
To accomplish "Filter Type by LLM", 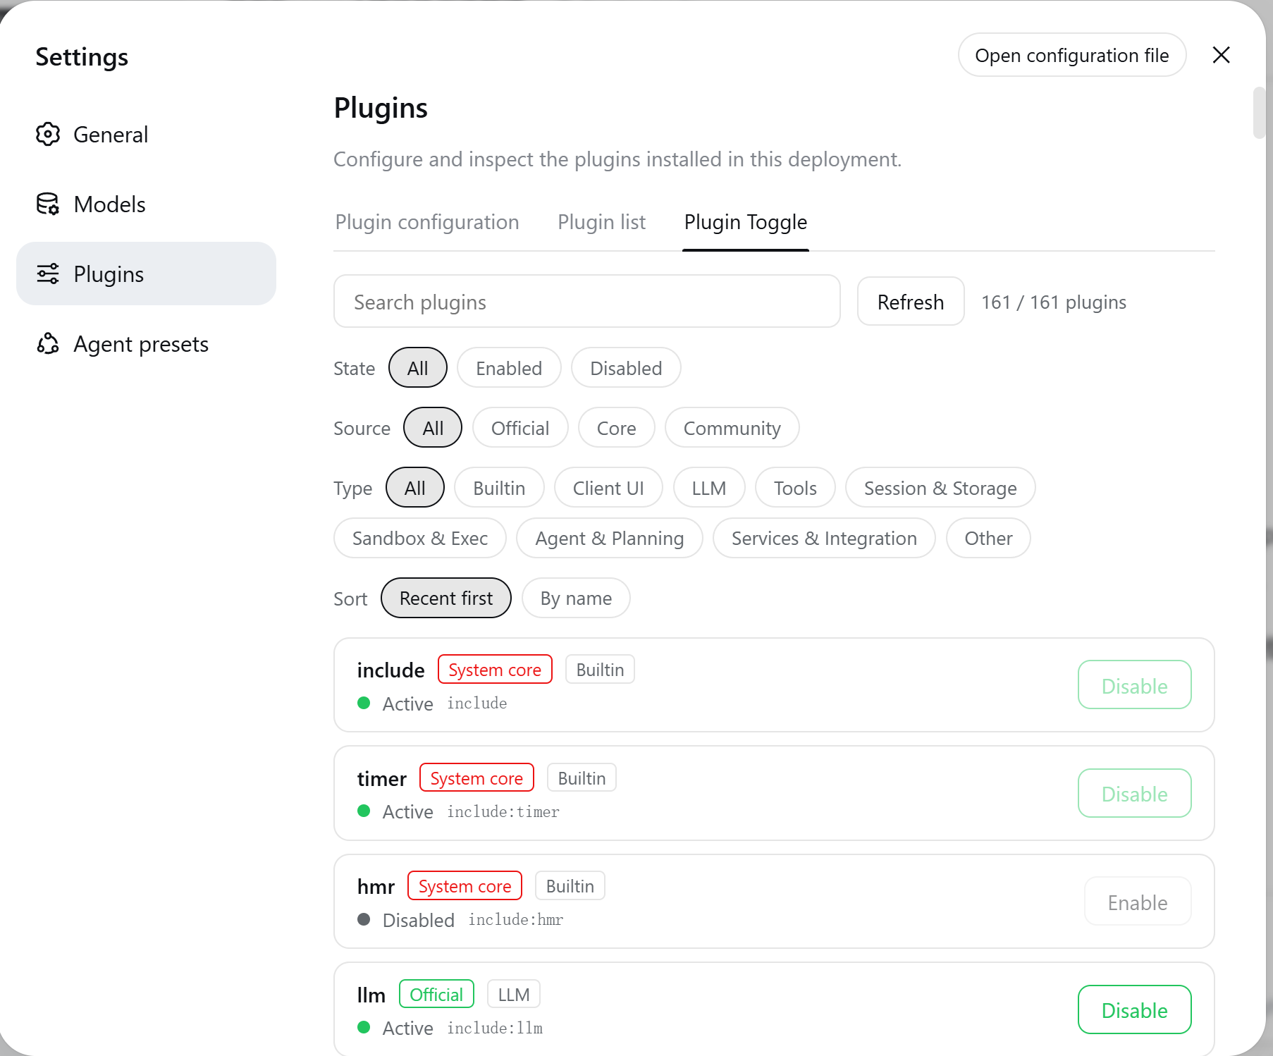I will click(709, 488).
